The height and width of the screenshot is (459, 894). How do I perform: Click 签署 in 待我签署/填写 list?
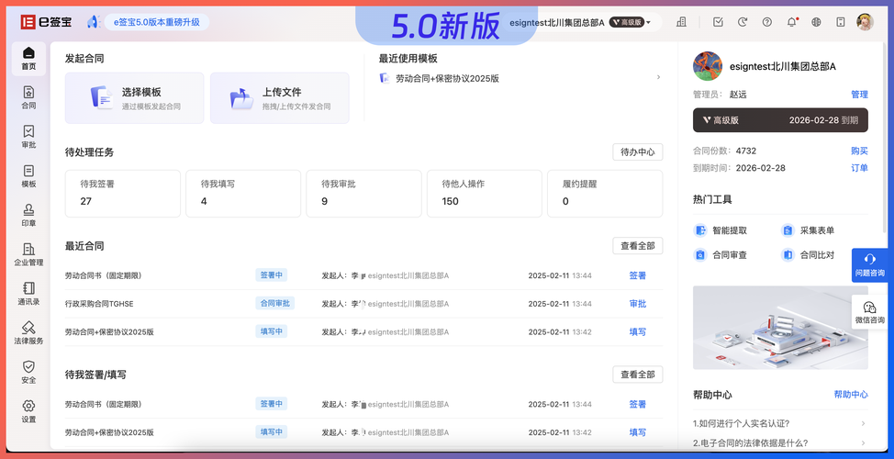(637, 404)
